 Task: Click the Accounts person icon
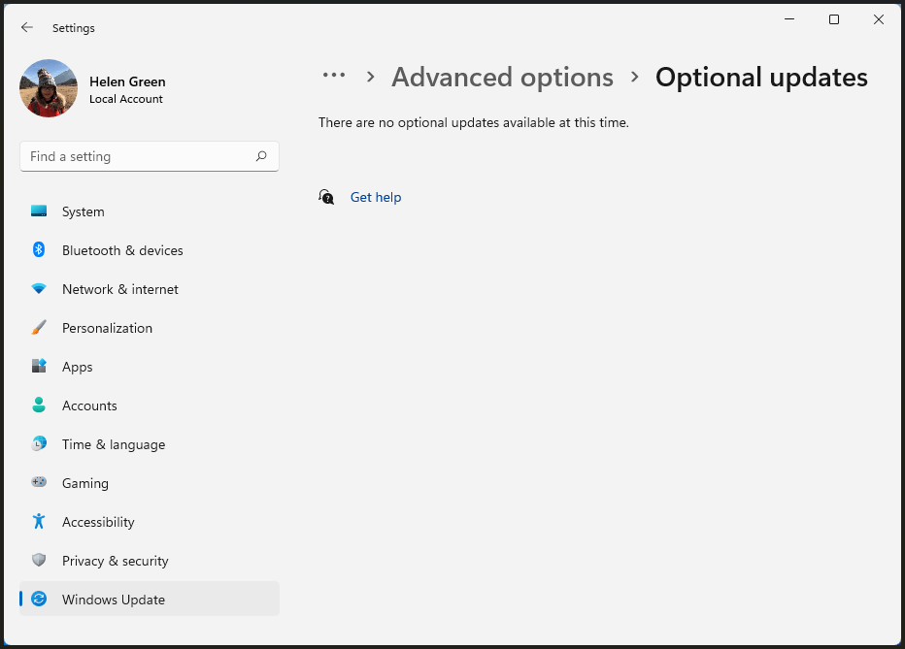click(x=39, y=405)
